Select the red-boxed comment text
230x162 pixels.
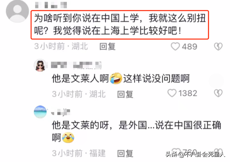point(120,25)
